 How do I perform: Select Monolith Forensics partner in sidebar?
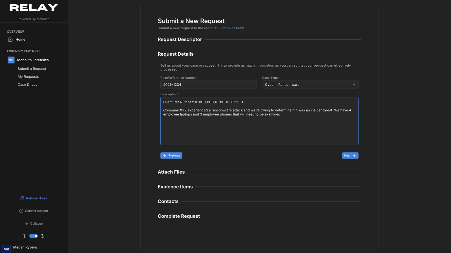tap(33, 60)
